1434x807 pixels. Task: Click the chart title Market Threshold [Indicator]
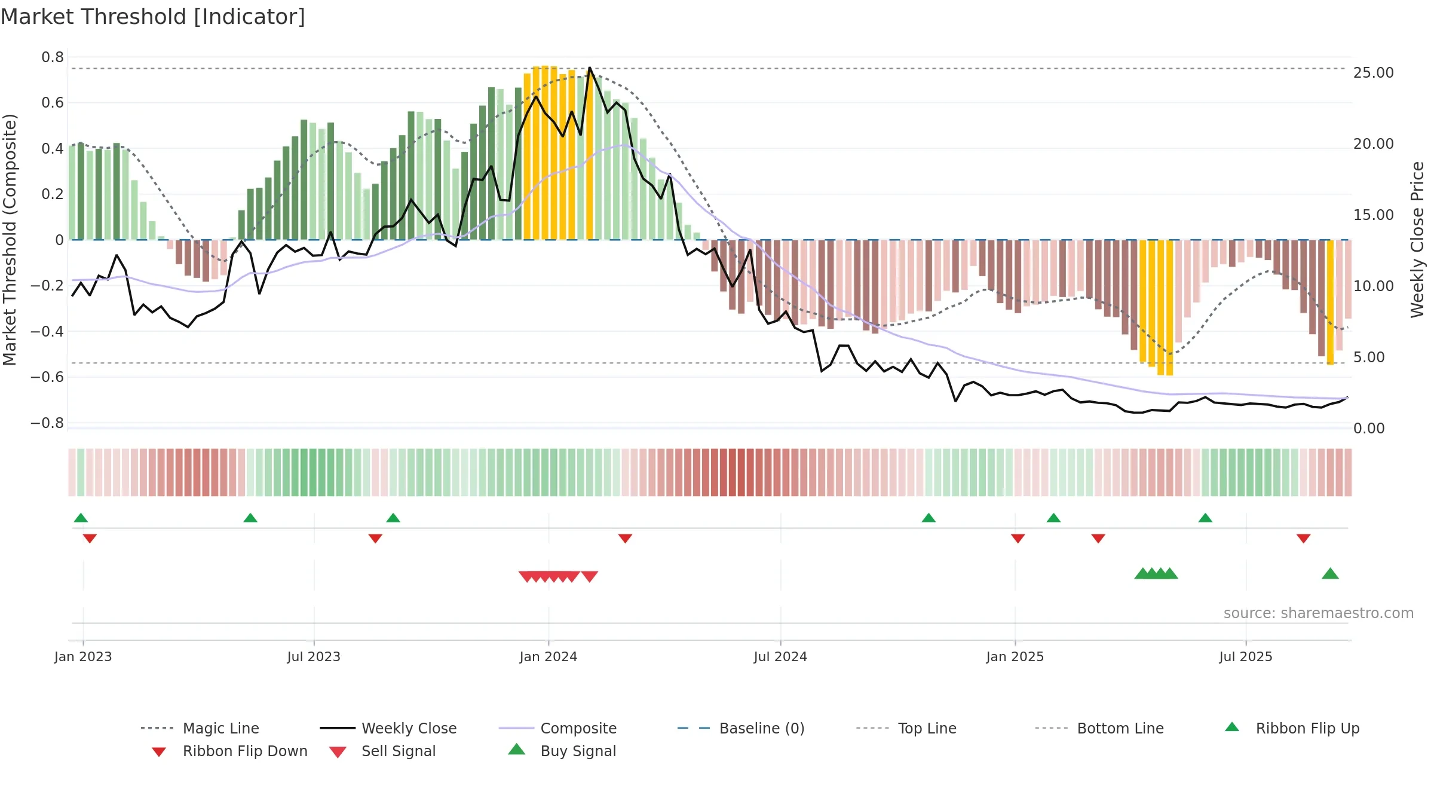click(x=153, y=17)
